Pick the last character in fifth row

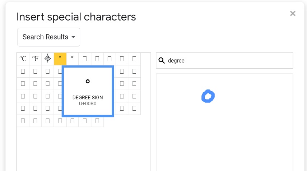pyautogui.click(x=134, y=108)
